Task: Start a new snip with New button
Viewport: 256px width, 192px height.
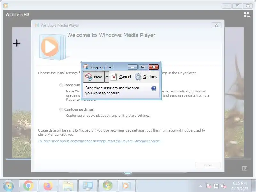Action: point(93,77)
